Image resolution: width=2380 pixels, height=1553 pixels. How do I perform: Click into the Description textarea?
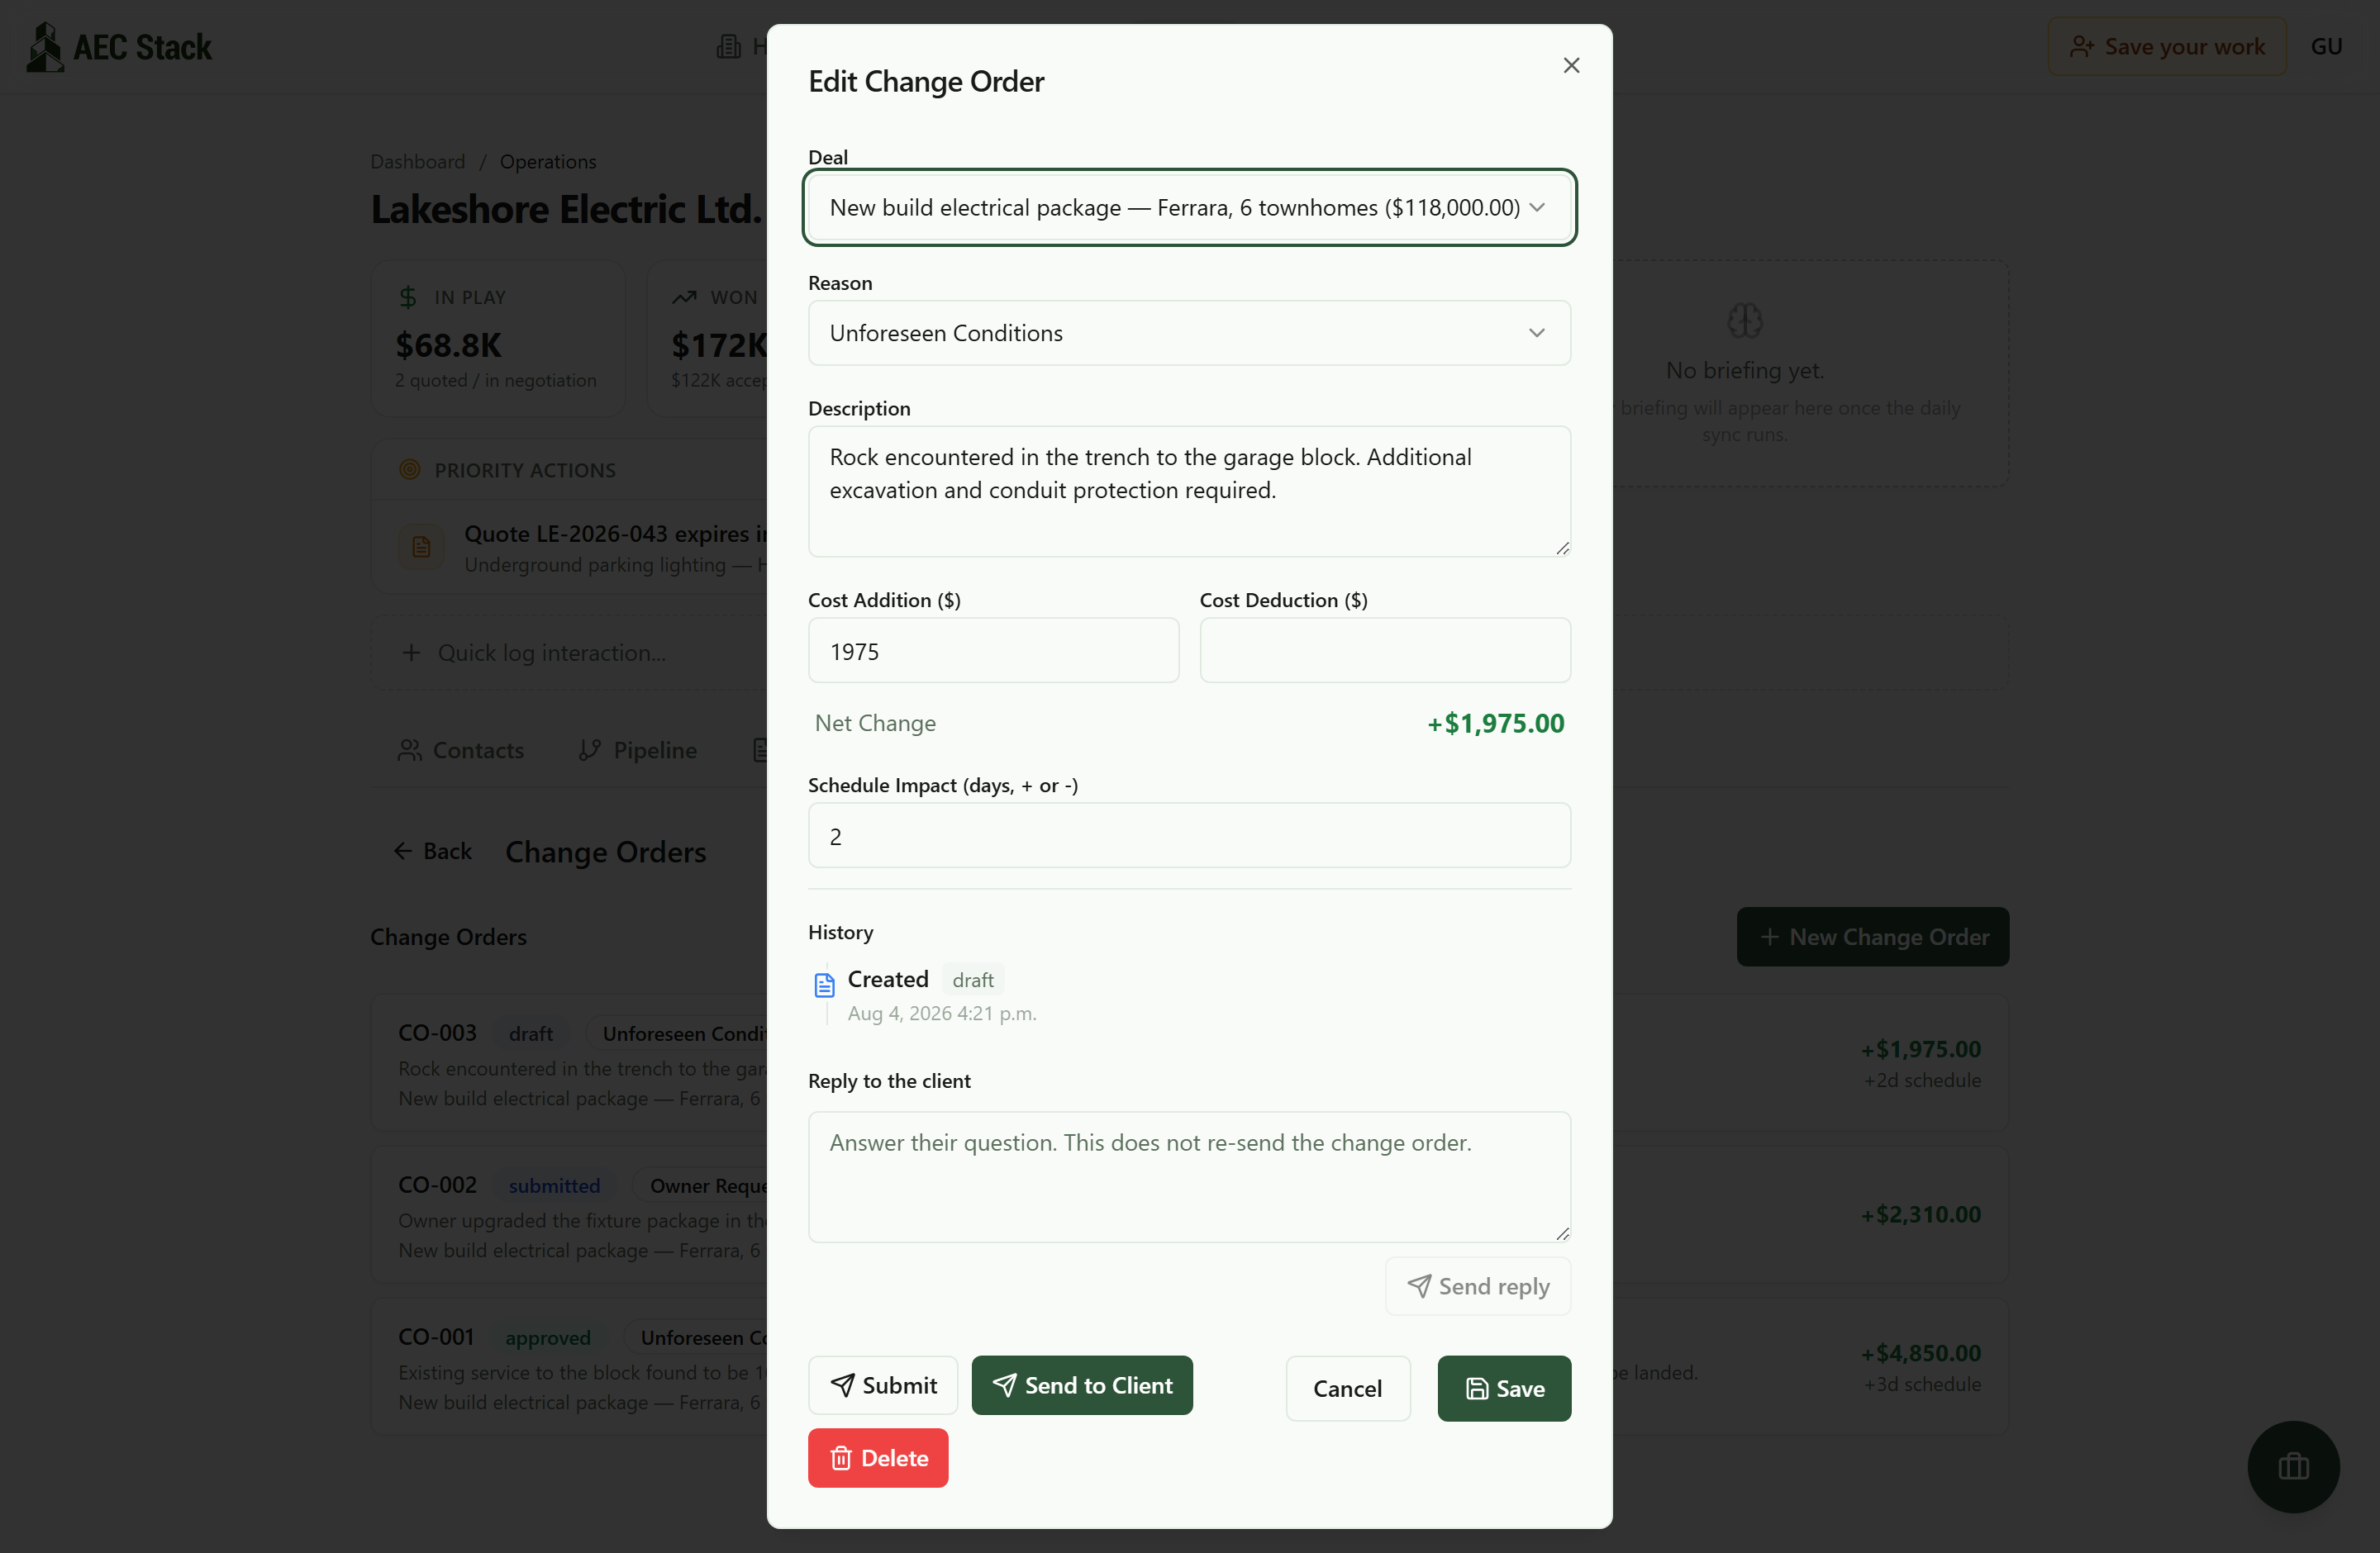1189,491
